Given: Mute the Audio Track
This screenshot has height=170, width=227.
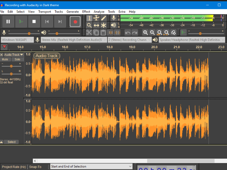Looking at the screenshot, I should tap(5, 59).
